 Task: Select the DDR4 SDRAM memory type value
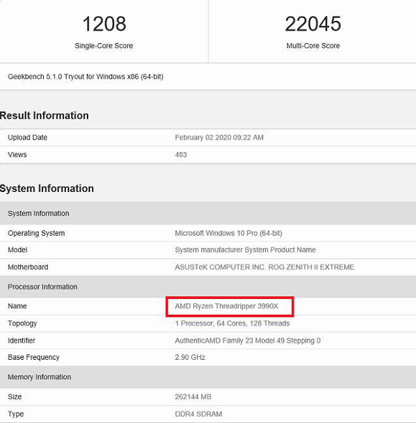click(199, 414)
